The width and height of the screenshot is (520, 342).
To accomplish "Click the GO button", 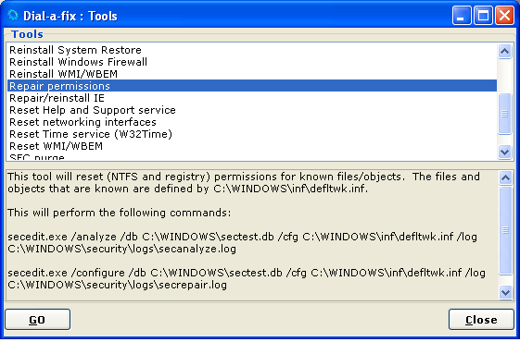I will [x=37, y=320].
